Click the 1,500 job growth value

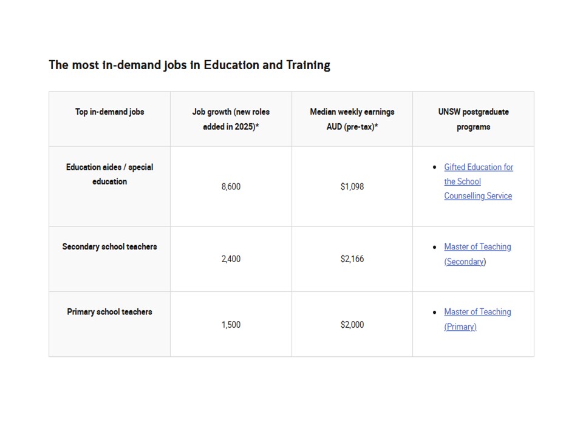(231, 325)
